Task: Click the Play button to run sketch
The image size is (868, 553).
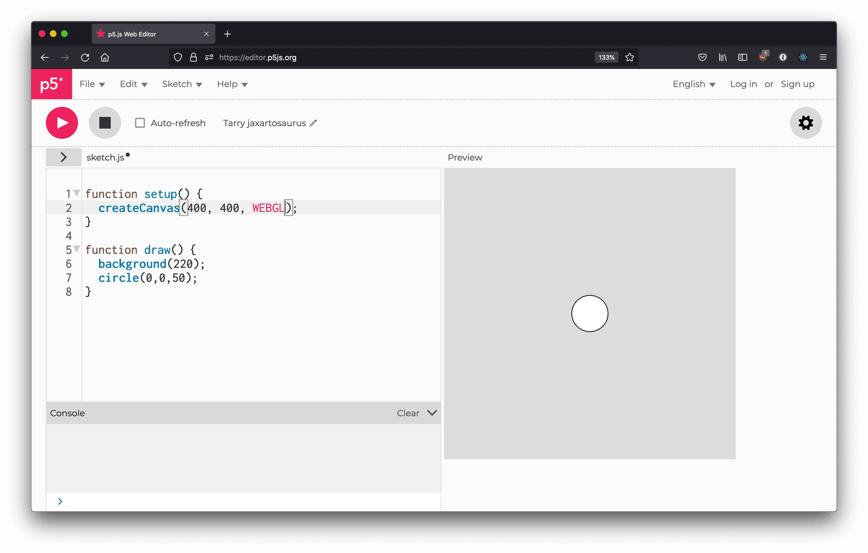Action: point(61,122)
